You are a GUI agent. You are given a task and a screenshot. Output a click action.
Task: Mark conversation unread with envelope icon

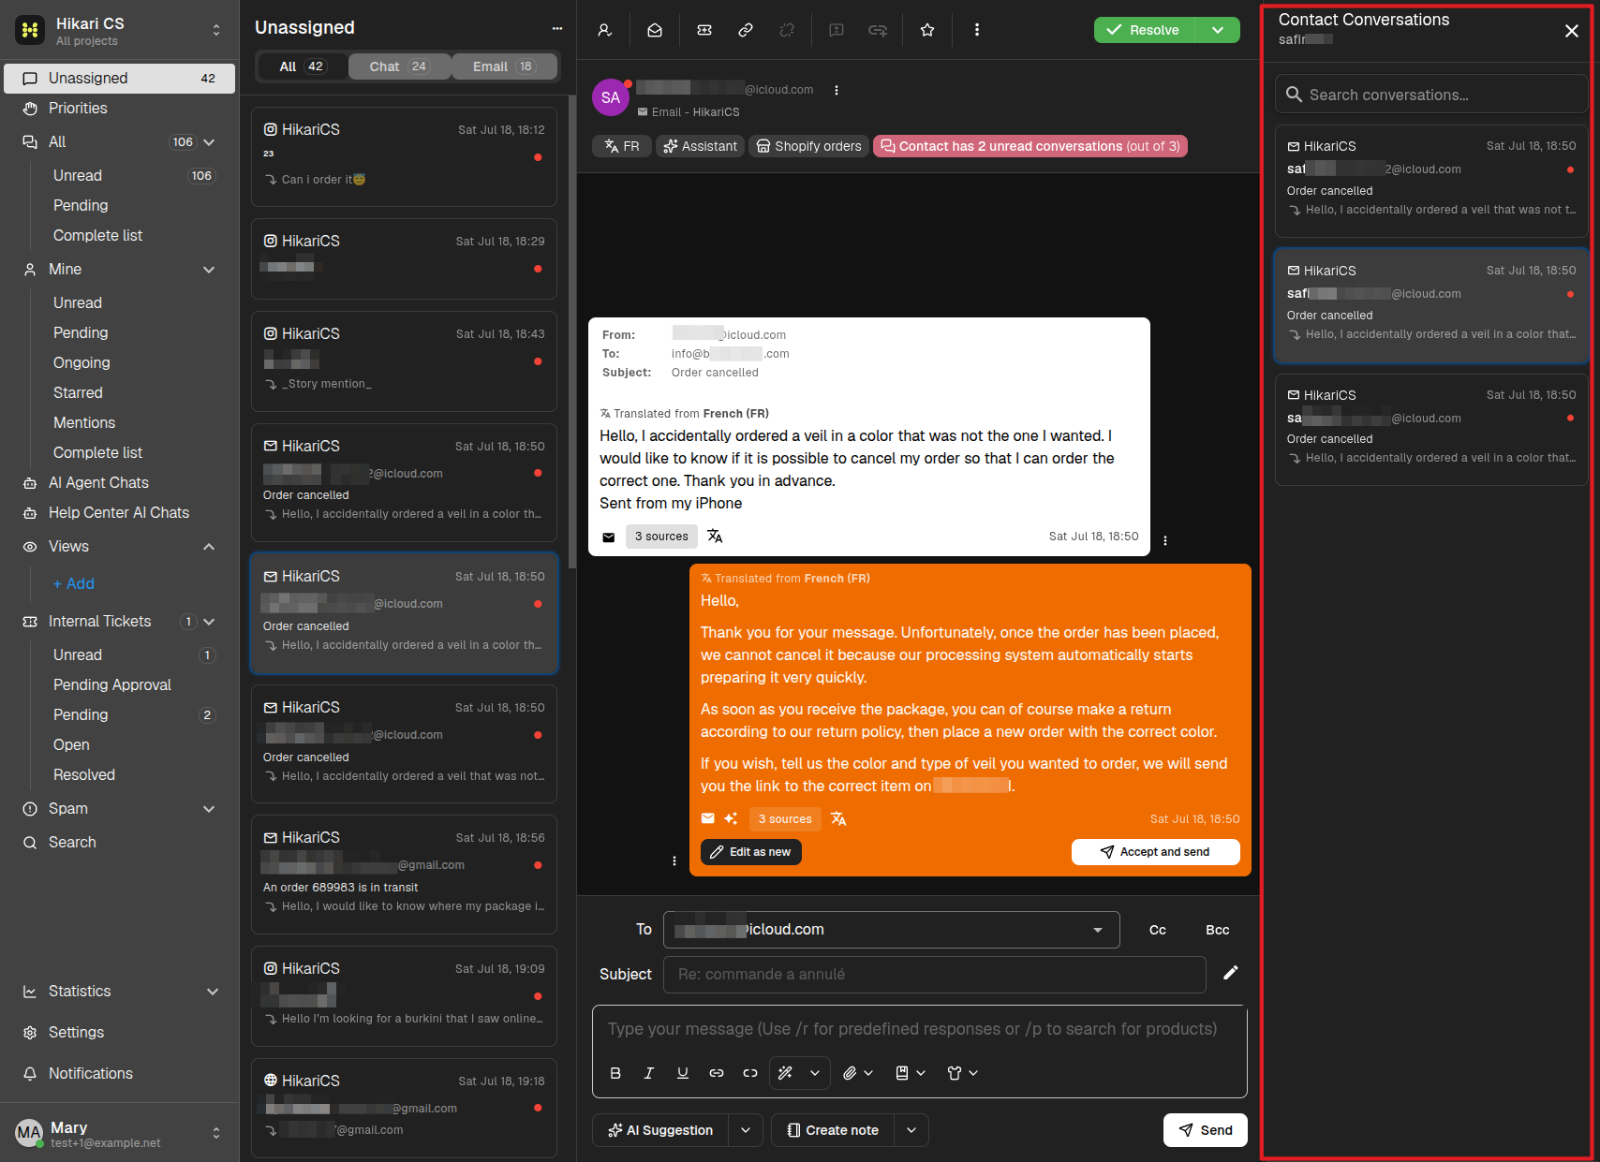click(x=655, y=30)
